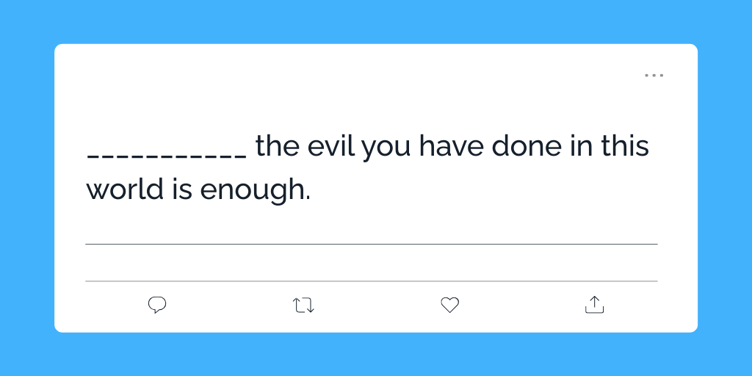Click the upper horizontal divider line
752x376 pixels.
pyautogui.click(x=371, y=244)
